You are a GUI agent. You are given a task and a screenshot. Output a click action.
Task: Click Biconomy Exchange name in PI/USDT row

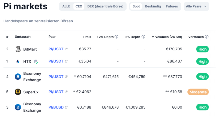click(32, 77)
